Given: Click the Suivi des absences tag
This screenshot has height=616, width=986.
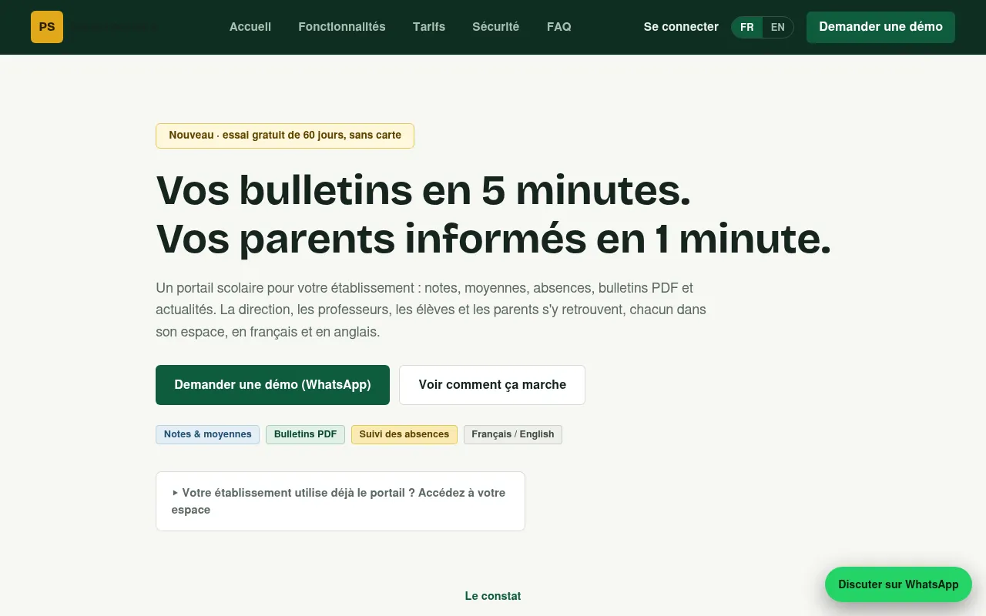Looking at the screenshot, I should coord(404,434).
